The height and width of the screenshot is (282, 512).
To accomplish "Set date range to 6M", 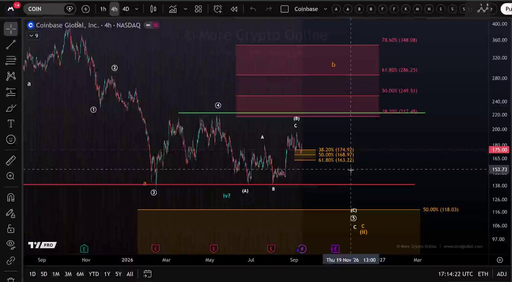I will (80, 274).
